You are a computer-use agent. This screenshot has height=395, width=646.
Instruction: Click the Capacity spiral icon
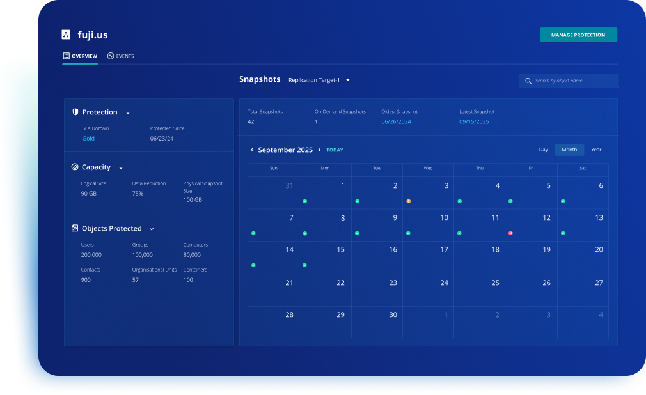pyautogui.click(x=75, y=167)
